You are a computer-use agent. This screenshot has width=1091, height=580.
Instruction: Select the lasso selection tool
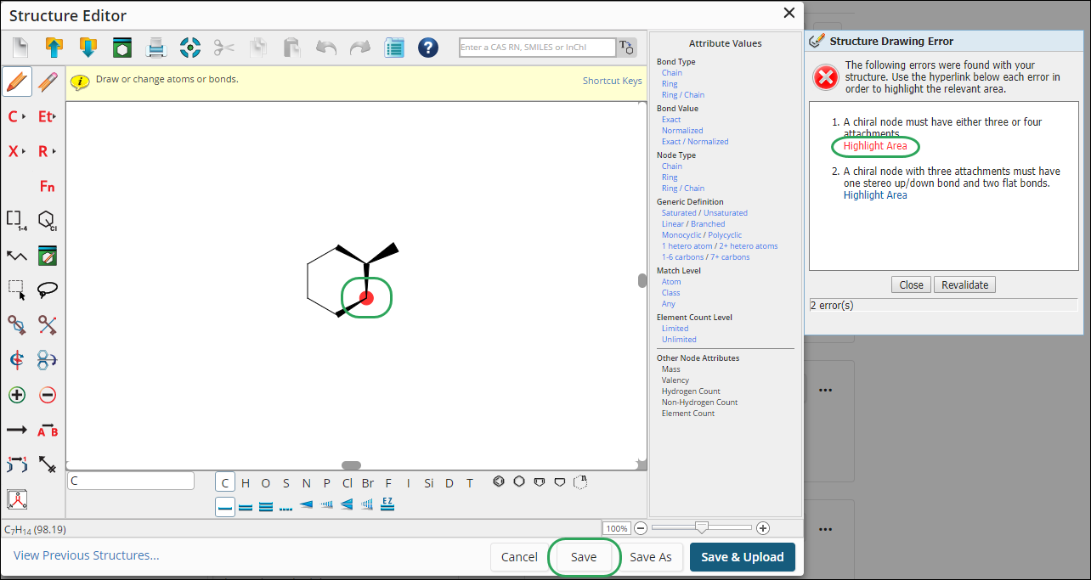coord(48,290)
